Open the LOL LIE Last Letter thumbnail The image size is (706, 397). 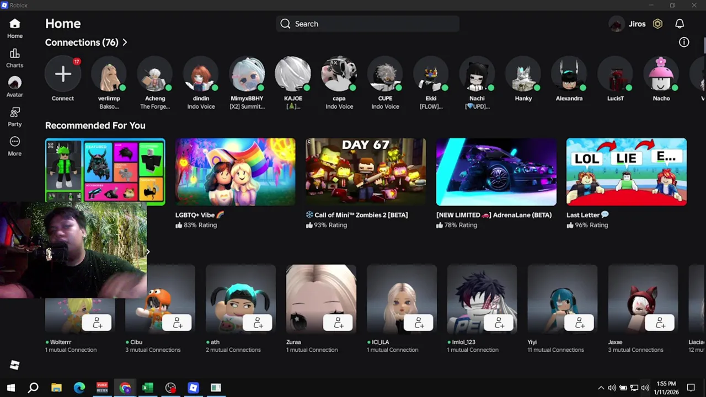627,172
